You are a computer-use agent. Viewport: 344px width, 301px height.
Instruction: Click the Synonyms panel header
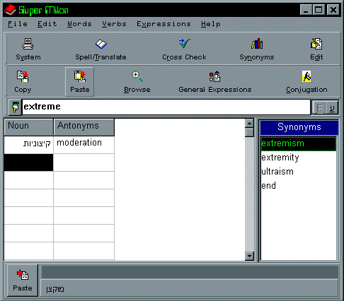click(299, 127)
